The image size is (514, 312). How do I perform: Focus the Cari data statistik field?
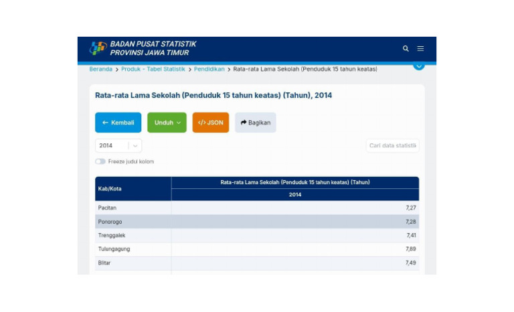(x=392, y=146)
